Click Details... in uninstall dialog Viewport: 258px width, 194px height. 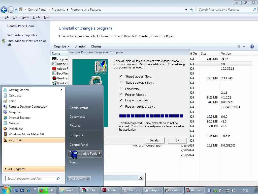click(x=155, y=140)
